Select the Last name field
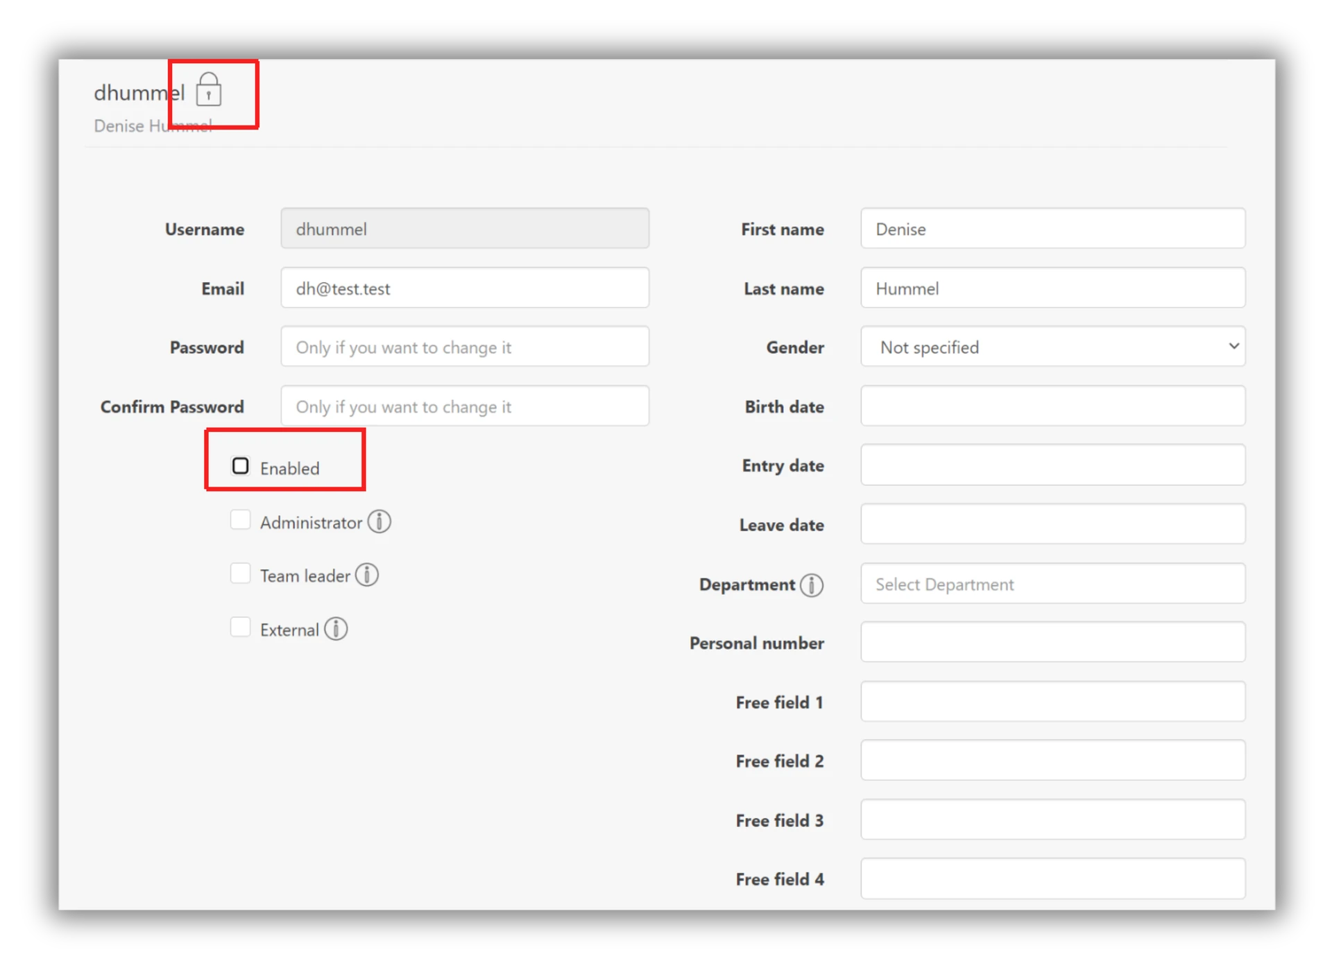 (1052, 288)
